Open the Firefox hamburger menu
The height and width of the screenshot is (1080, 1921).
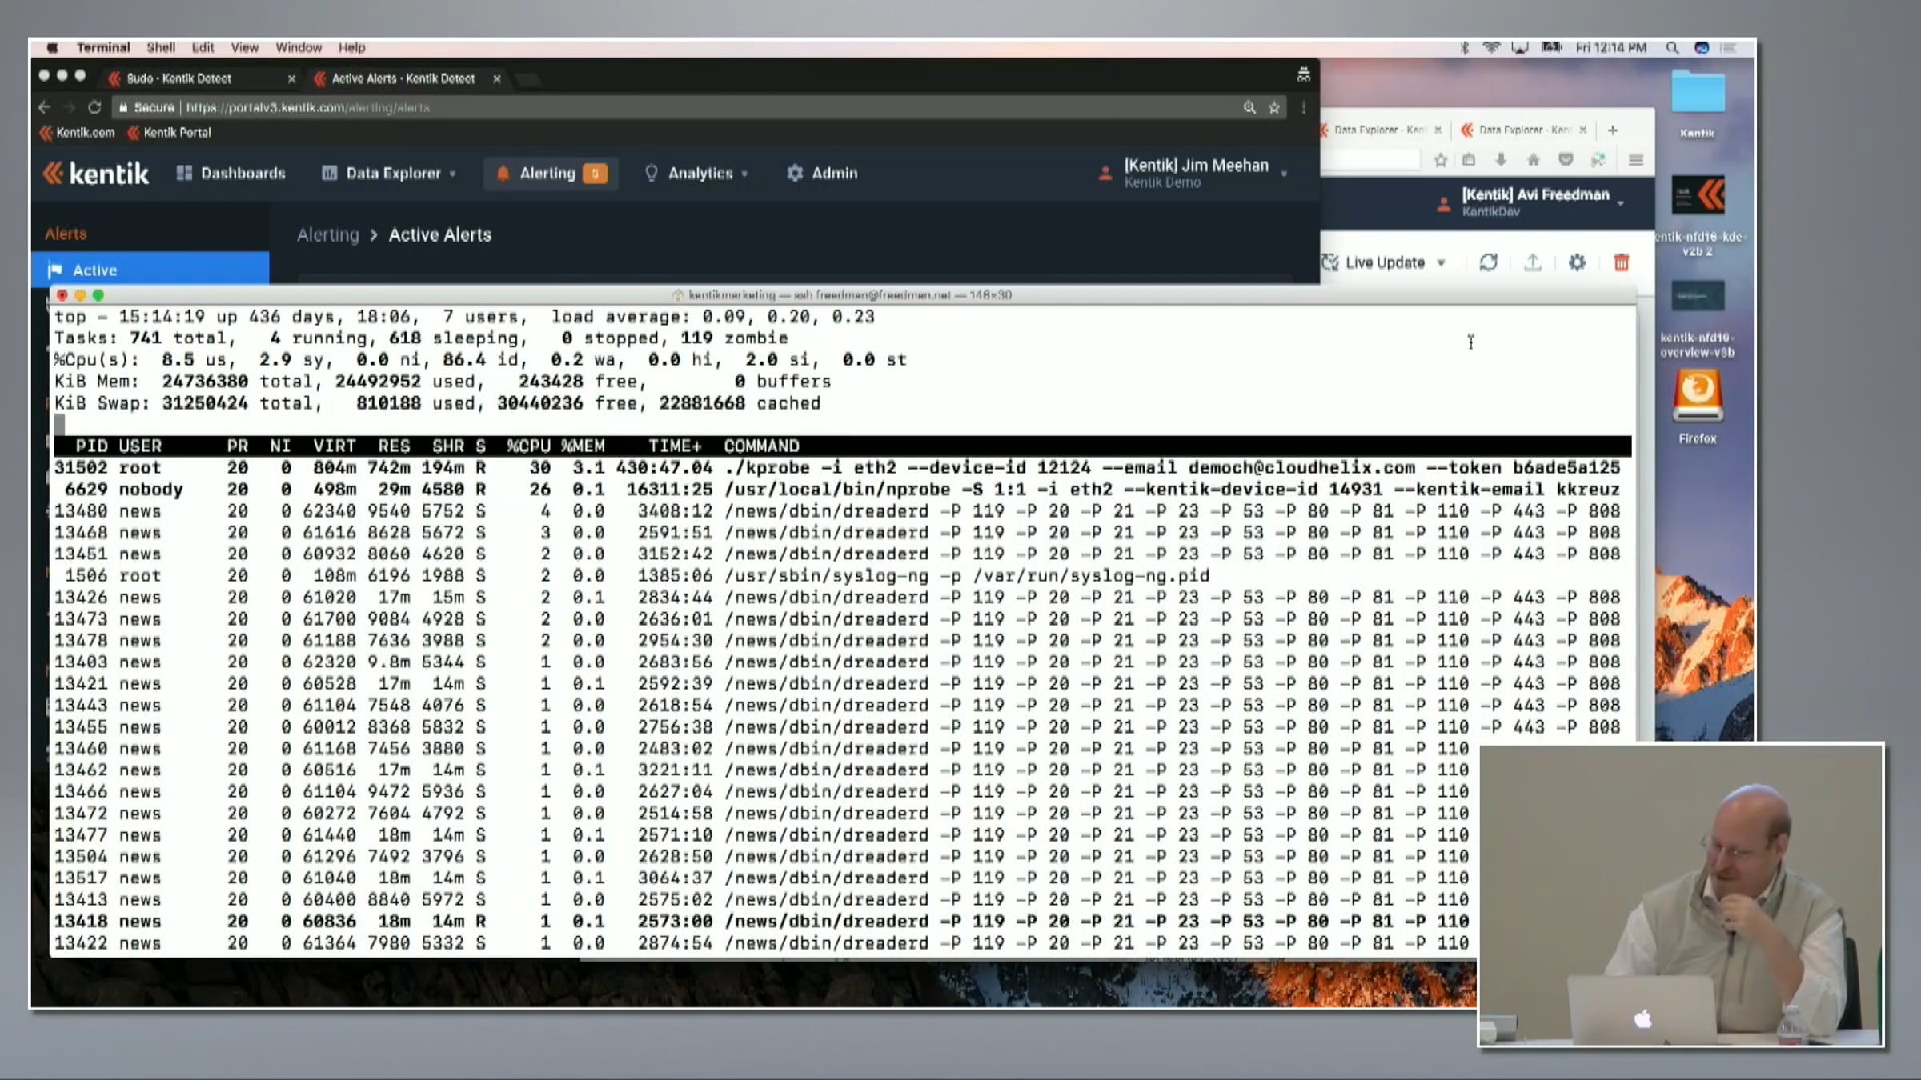[1636, 160]
